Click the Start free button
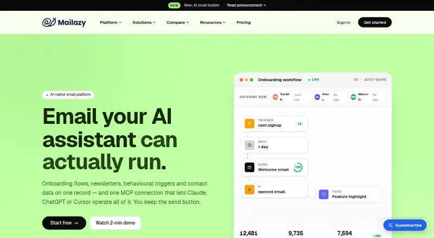The width and height of the screenshot is (434, 238). pos(64,223)
